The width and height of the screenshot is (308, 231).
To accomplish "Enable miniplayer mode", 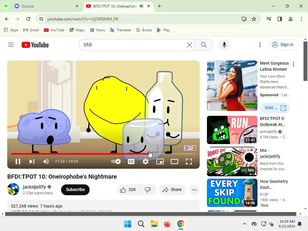I will [160, 162].
